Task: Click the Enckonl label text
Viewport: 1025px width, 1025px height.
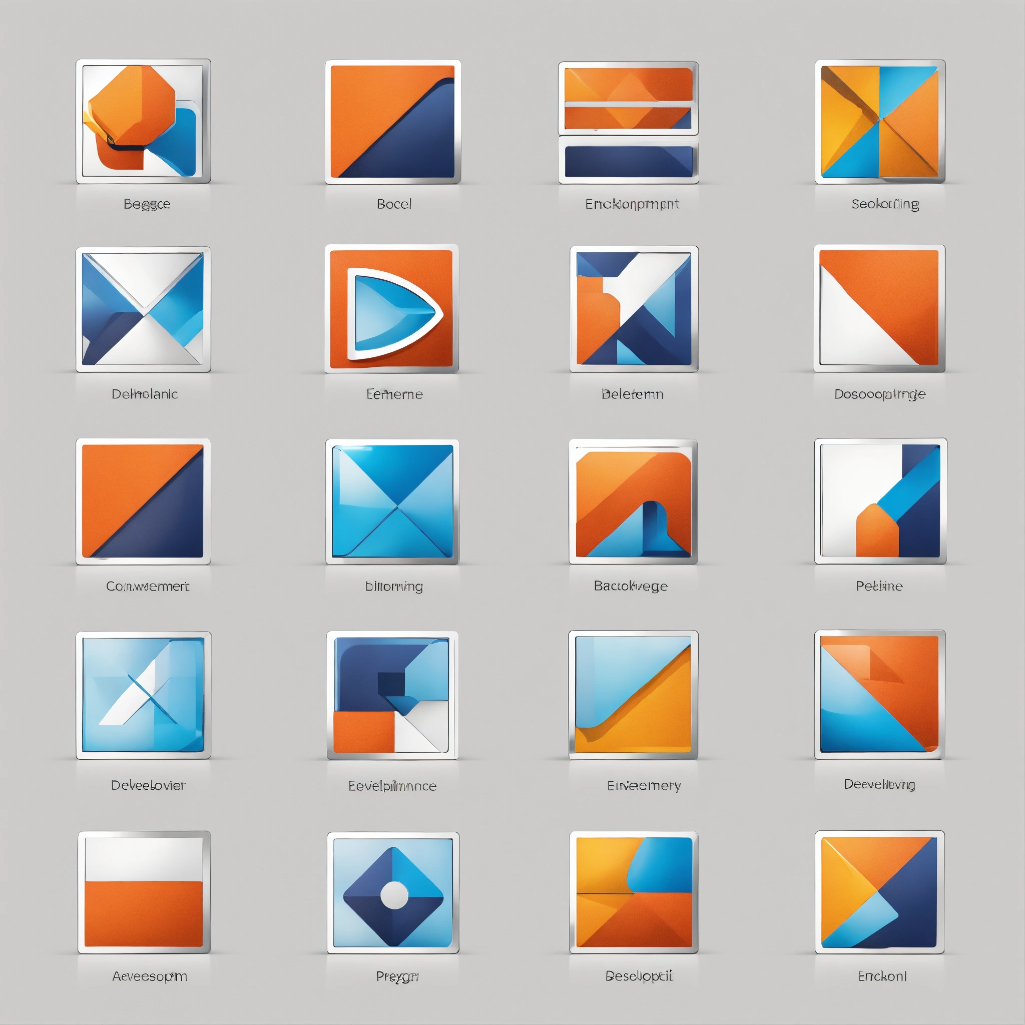Action: point(882,976)
